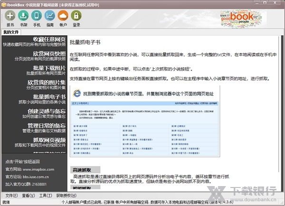285x206 pixels.
Task: Click the 加入官方QQ群 21638001 text
Action: click(x=26, y=184)
